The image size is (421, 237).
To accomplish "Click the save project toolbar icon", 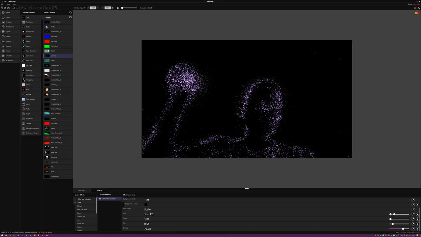I will point(8,8).
